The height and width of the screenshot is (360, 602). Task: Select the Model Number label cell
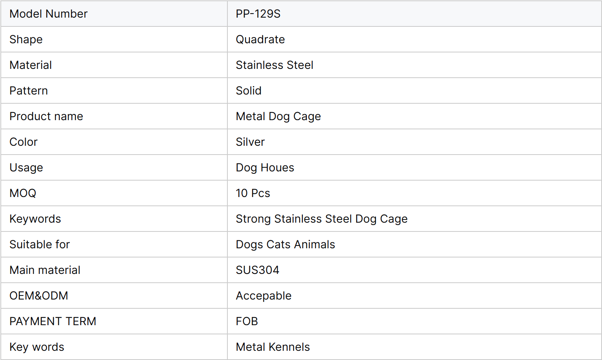point(114,14)
